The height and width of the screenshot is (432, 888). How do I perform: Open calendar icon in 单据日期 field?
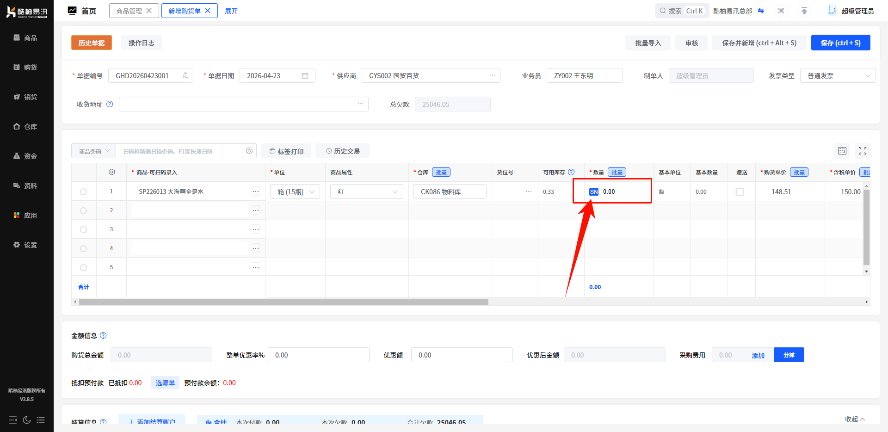(x=305, y=75)
